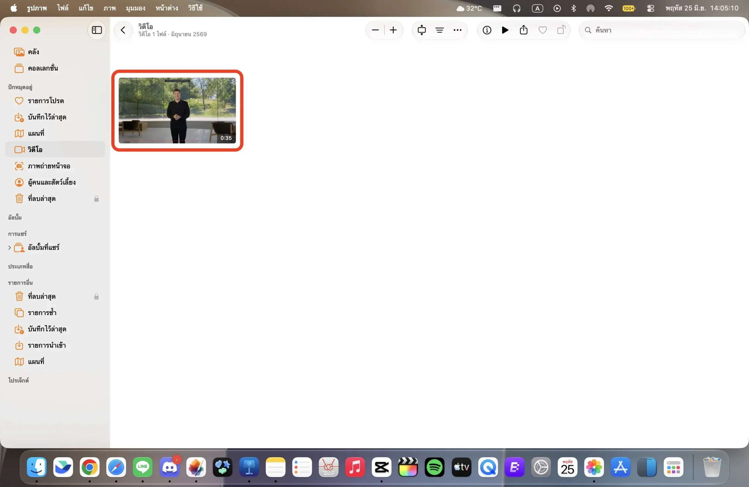
Task: Open the แก้ไข menu
Action: (86, 8)
